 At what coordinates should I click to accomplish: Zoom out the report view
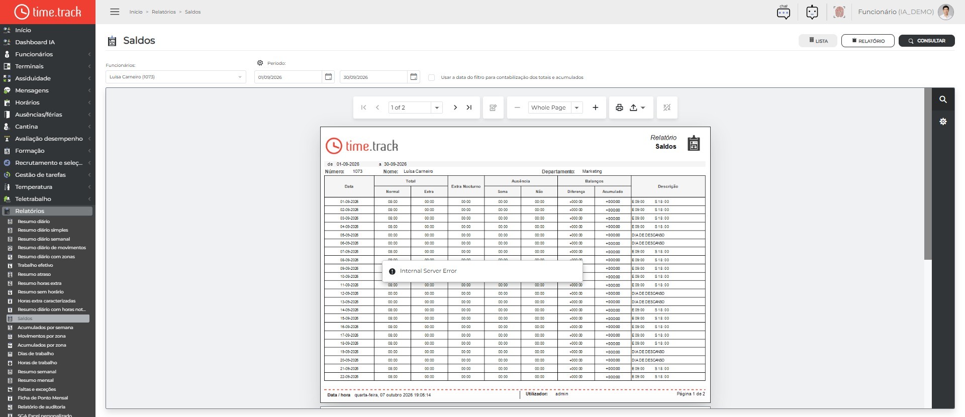[517, 108]
